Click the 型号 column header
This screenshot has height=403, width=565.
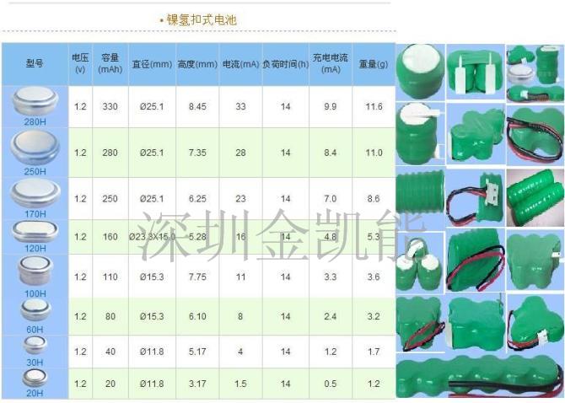[x=35, y=64]
